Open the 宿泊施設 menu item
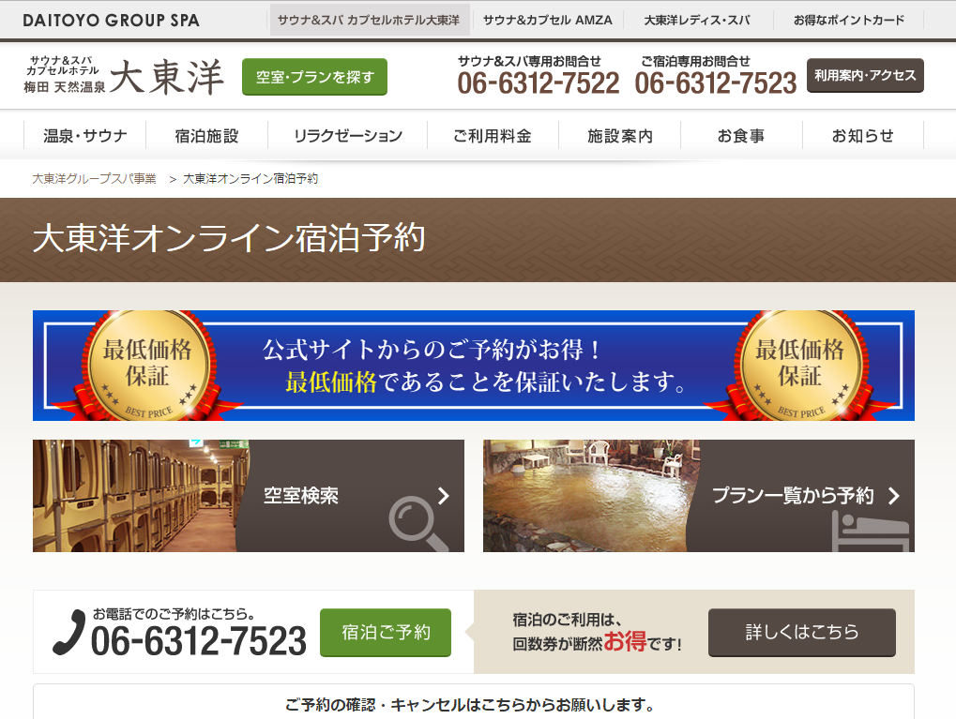The image size is (956, 719). (206, 135)
